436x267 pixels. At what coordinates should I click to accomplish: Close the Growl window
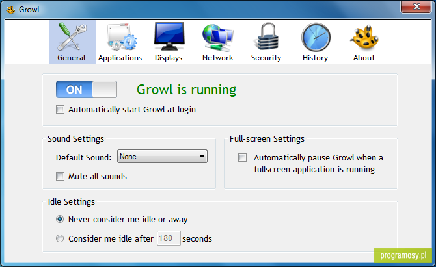point(416,6)
